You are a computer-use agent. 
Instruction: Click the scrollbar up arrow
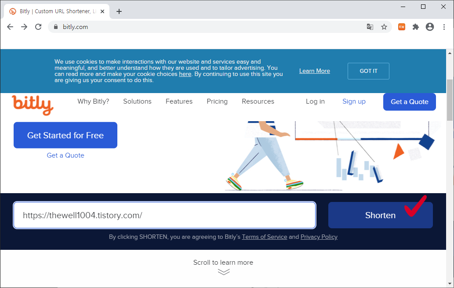450,53
